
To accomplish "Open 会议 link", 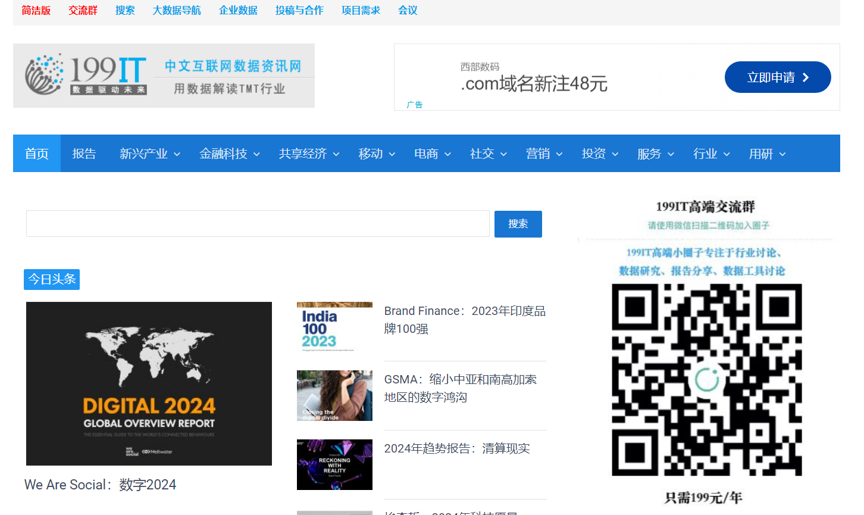I will pyautogui.click(x=408, y=10).
